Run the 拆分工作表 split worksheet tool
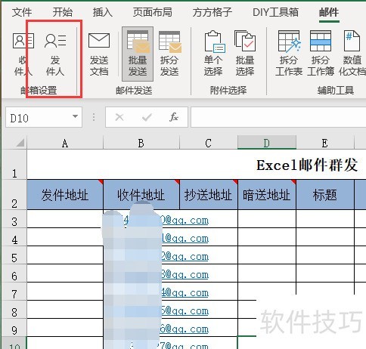The height and width of the screenshot is (349, 366). [x=289, y=54]
